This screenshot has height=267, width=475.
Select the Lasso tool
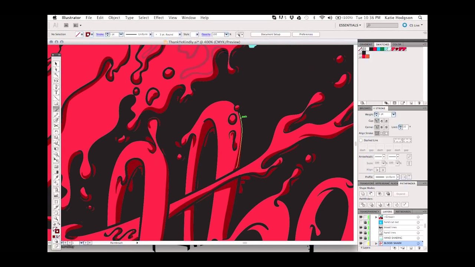pos(56,80)
